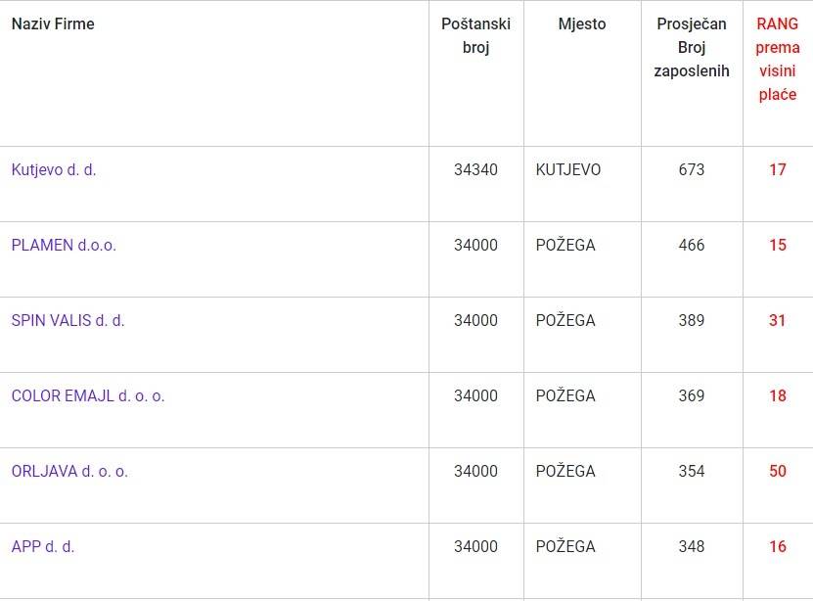Open the Kutjevo d. d. company link

[54, 169]
